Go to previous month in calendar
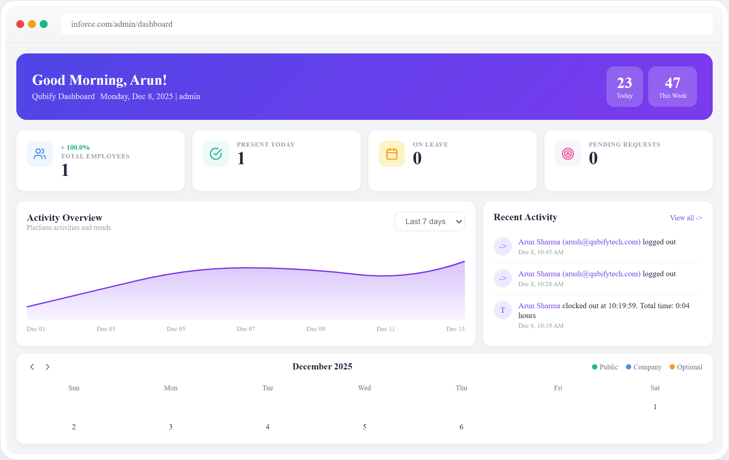This screenshot has width=729, height=460. click(32, 367)
